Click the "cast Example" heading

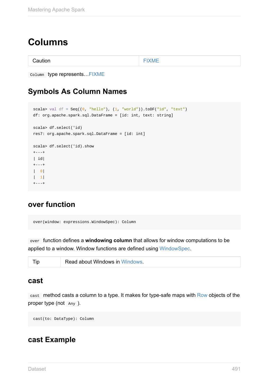pyautogui.click(x=52, y=340)
